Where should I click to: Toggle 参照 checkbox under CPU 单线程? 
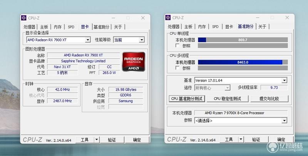(177, 45)
